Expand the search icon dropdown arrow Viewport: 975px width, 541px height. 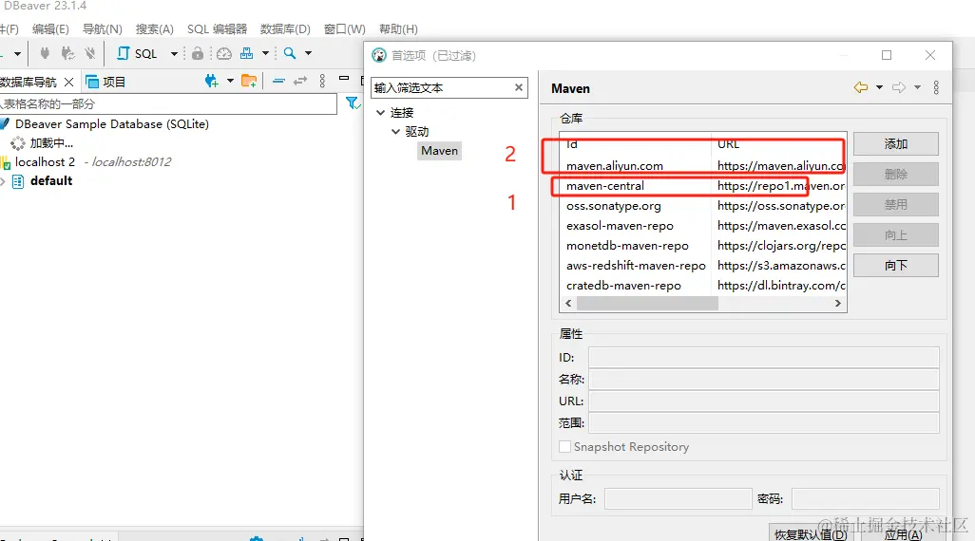(308, 53)
